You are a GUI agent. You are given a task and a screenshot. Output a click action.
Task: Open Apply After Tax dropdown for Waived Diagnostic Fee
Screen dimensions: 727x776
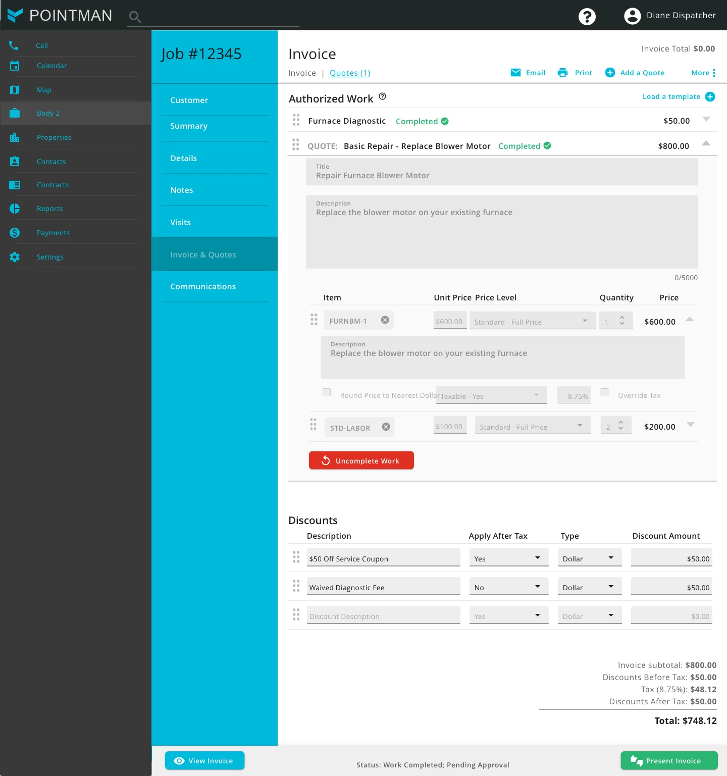[508, 587]
